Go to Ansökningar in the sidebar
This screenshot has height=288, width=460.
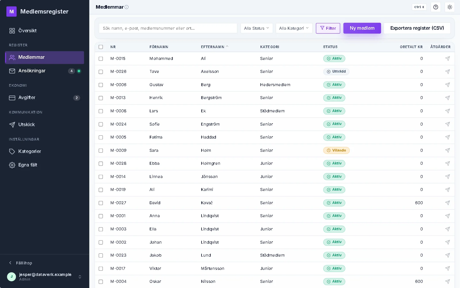point(45,71)
